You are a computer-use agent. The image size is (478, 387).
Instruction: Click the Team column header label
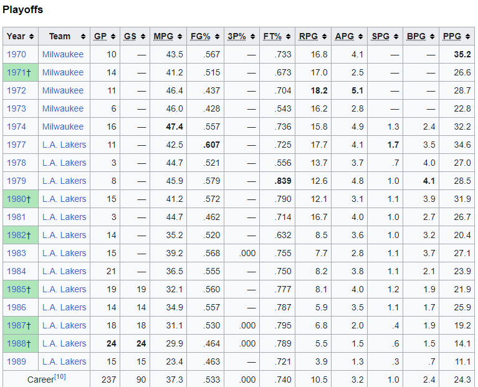click(60, 37)
